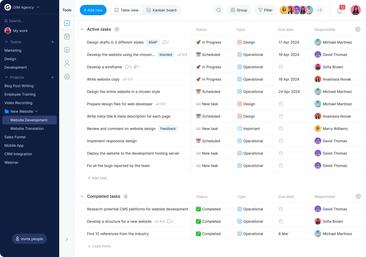The image size is (366, 257).
Task: Collapse the Projects section
Action: point(6,77)
